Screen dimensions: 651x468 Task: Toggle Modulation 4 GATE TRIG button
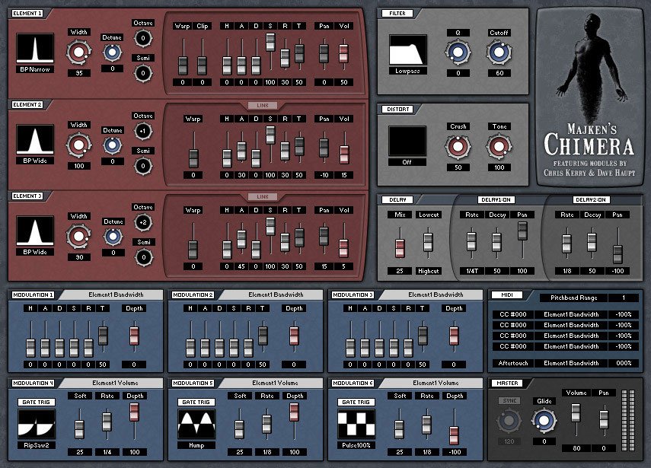36,402
